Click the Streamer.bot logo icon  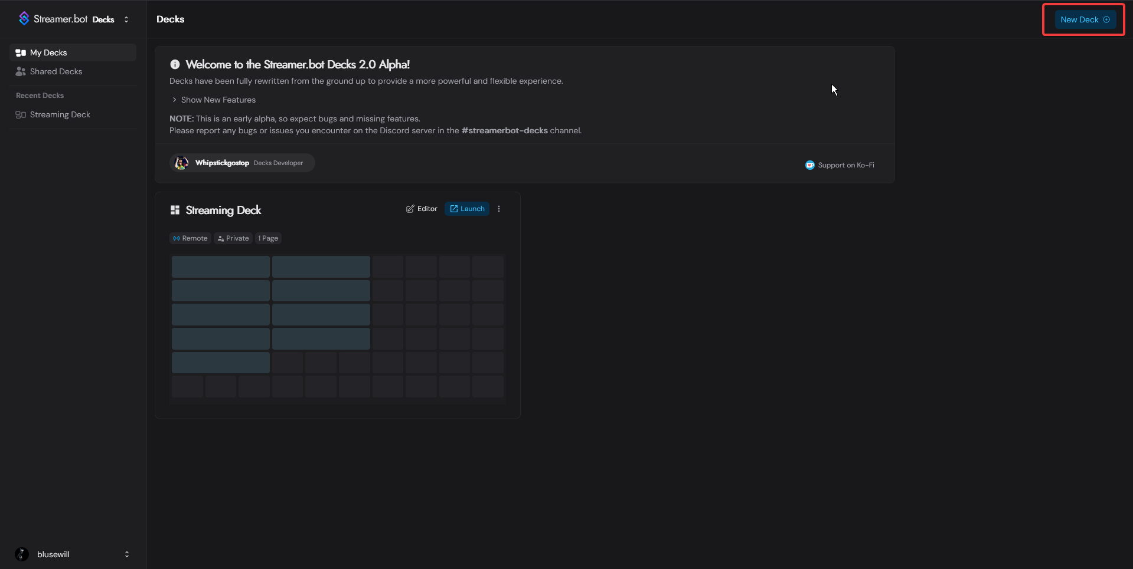click(x=24, y=19)
